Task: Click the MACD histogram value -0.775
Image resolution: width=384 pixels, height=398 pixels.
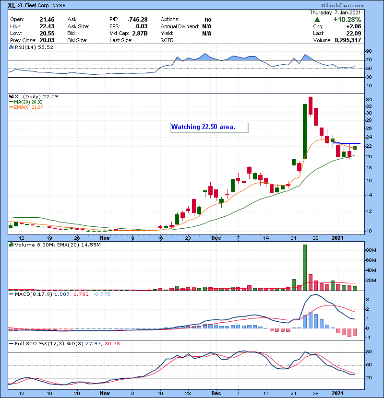Action: coord(101,294)
